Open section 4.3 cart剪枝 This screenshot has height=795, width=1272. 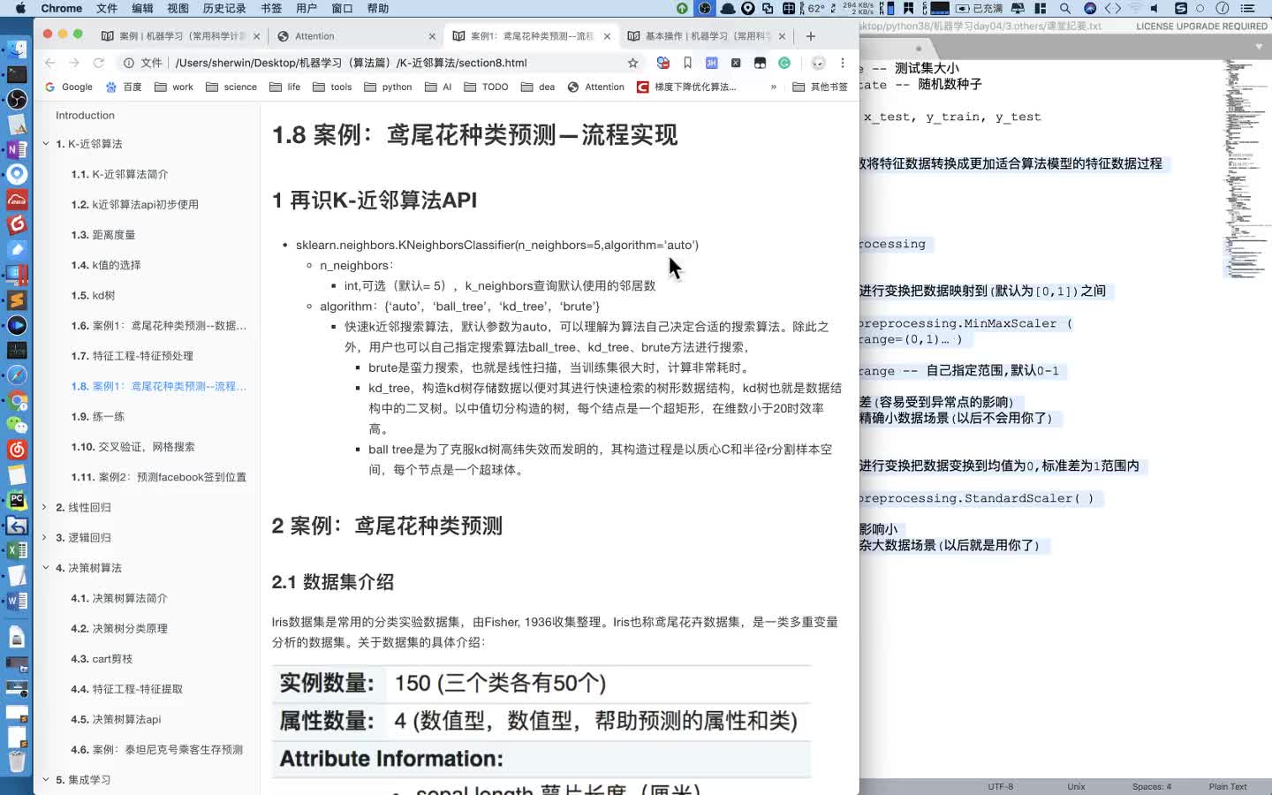click(x=102, y=659)
